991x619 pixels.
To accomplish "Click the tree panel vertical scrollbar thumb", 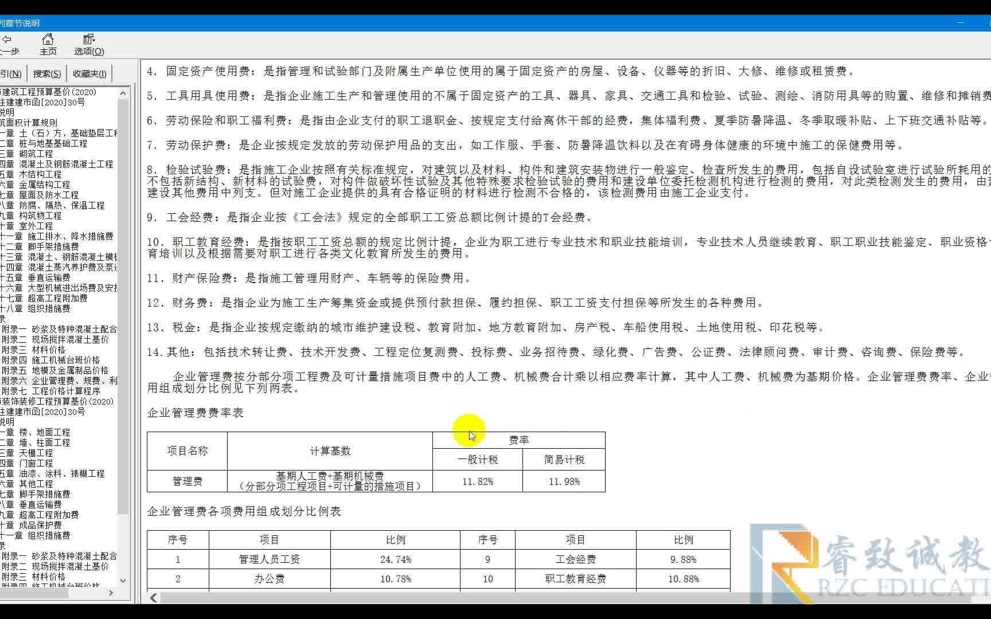I will pos(123,307).
